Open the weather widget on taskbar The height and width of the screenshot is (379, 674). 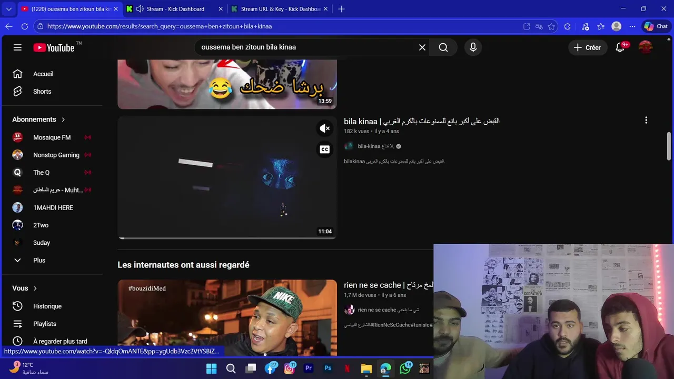29,368
